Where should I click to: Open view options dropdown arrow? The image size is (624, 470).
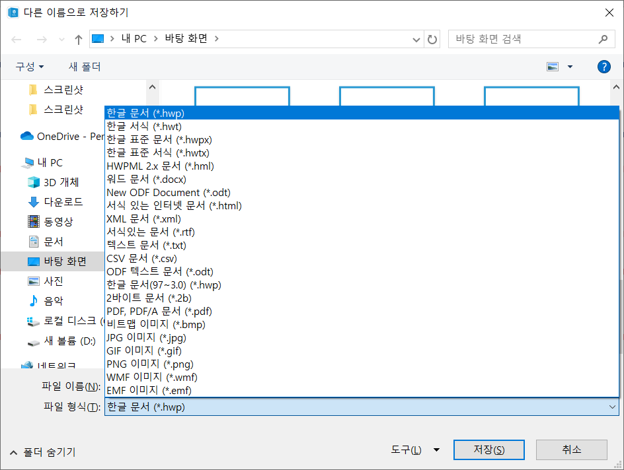point(570,67)
